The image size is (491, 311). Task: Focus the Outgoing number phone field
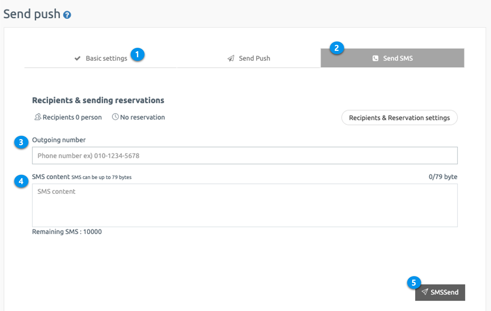point(245,156)
